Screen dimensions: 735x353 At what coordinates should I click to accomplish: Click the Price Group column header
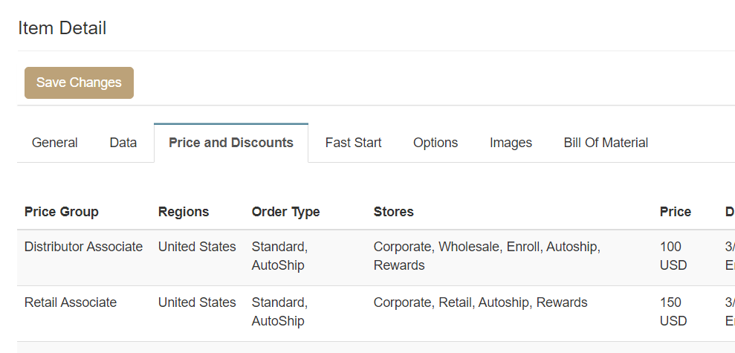pos(62,212)
